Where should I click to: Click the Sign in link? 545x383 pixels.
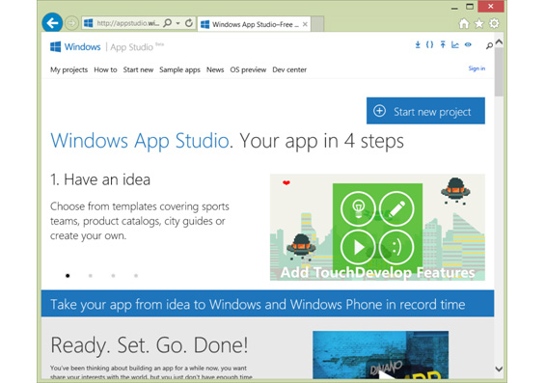477,68
